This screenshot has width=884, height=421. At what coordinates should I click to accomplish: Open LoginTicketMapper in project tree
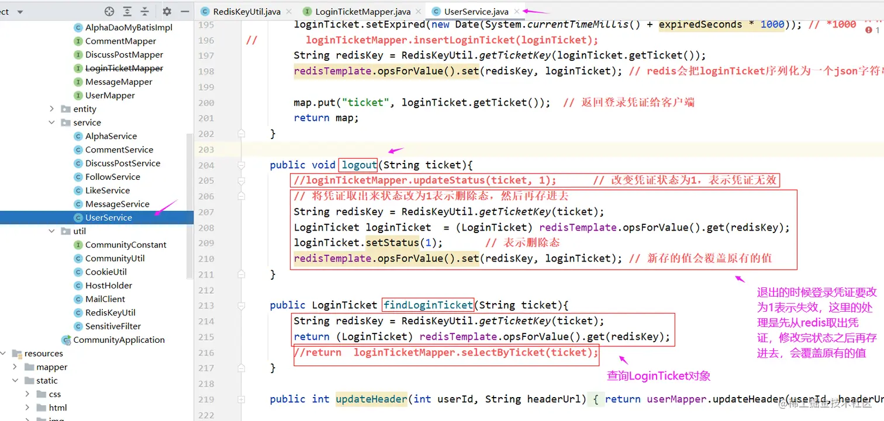pos(124,68)
